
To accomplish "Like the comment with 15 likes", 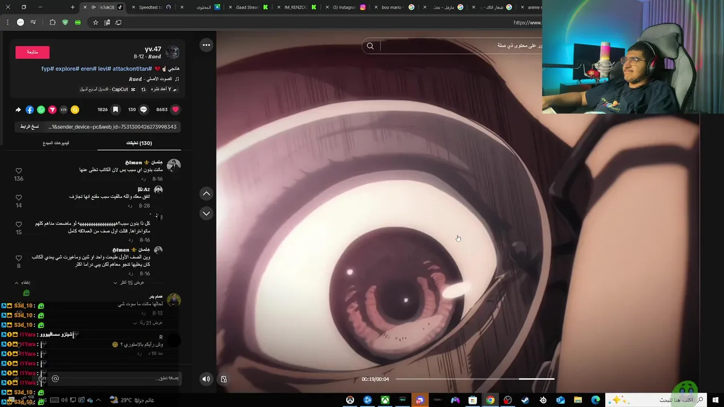I will point(19,224).
